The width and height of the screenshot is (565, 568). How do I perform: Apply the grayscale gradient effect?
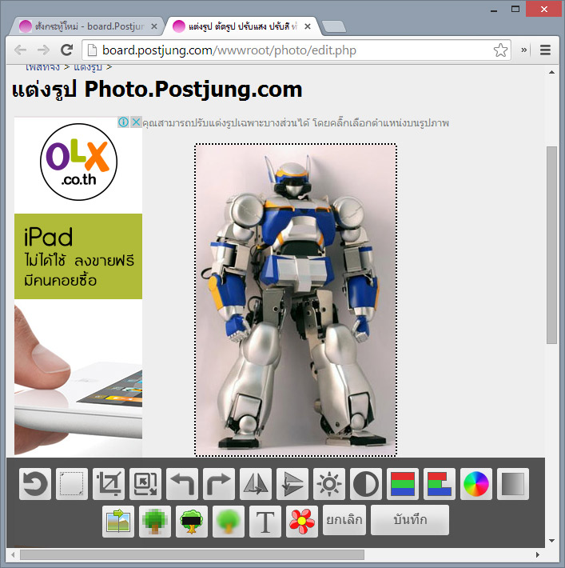click(x=513, y=484)
